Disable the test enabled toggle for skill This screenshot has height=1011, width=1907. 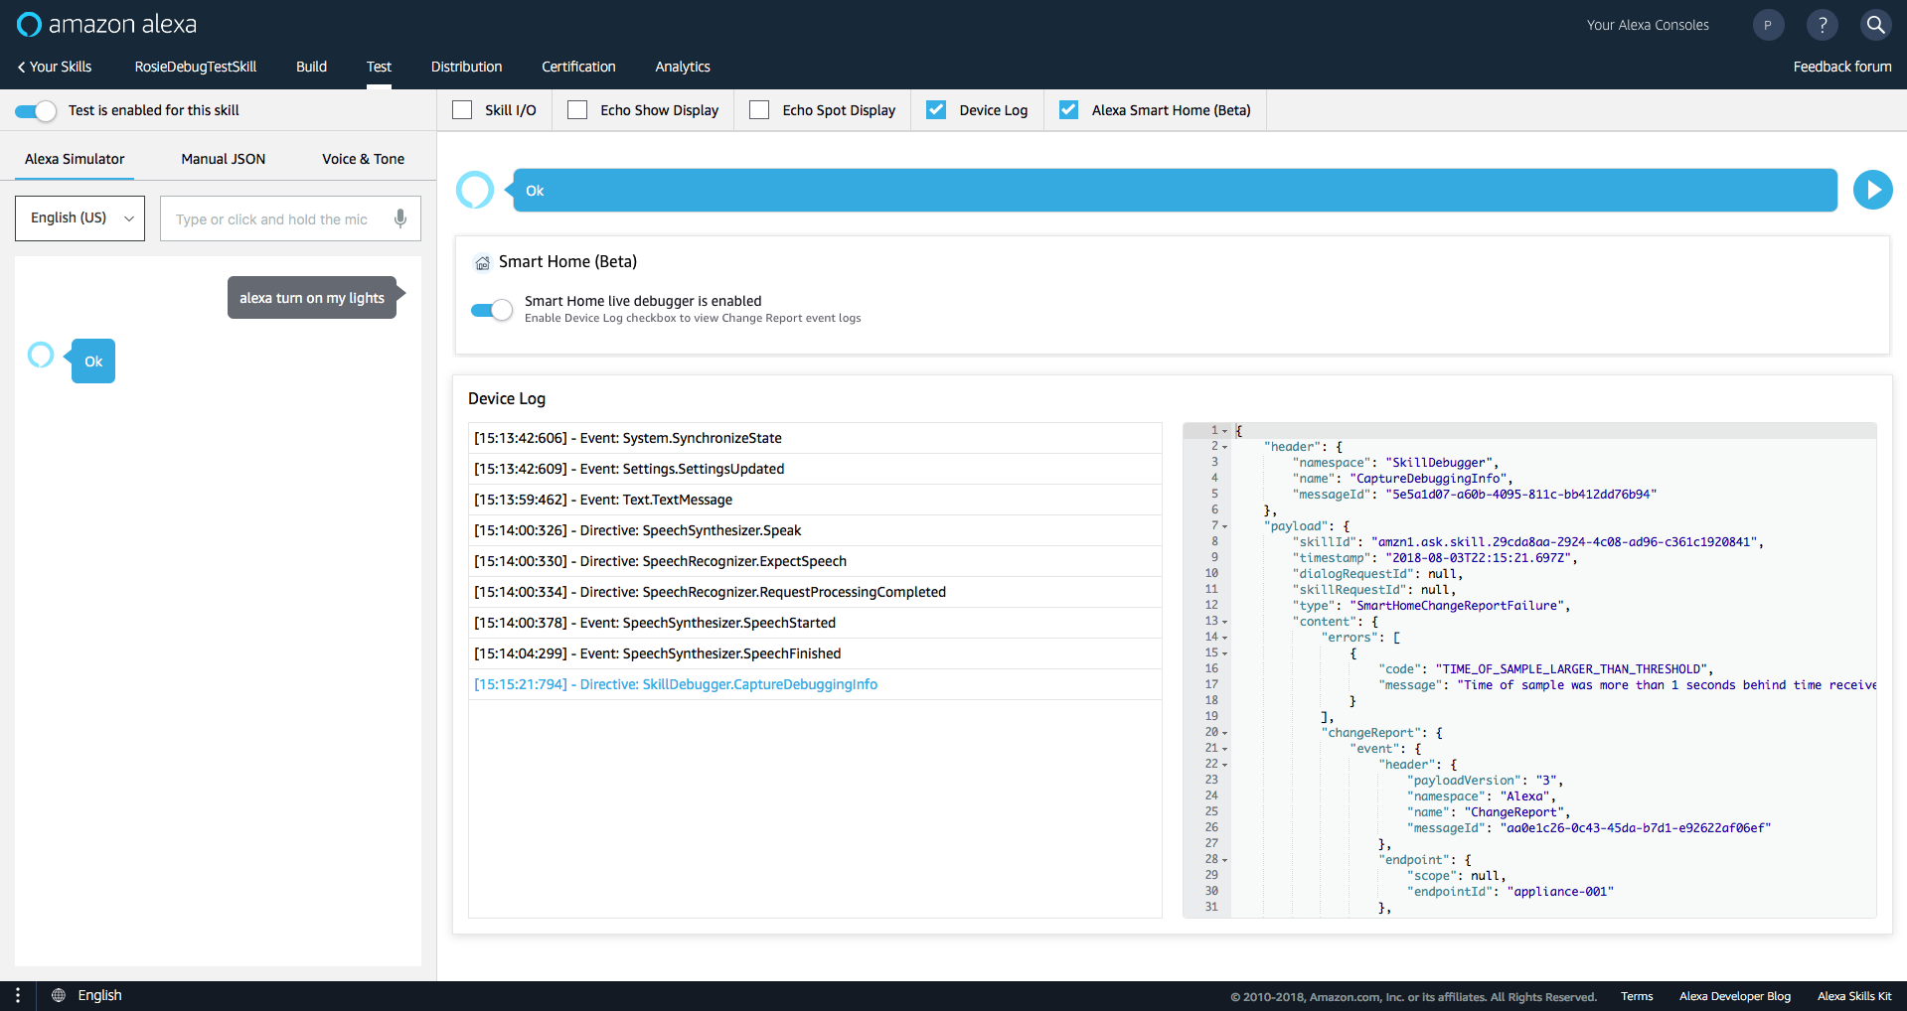(x=36, y=110)
